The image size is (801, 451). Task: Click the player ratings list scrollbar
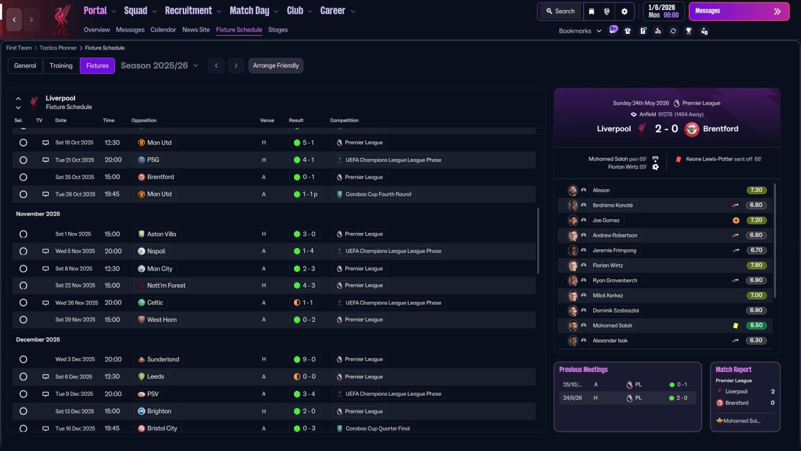tap(775, 241)
